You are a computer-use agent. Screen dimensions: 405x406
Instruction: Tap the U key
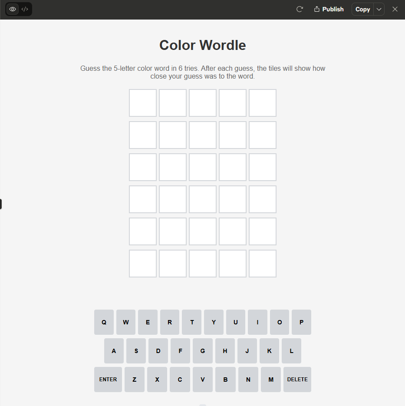[236, 322]
